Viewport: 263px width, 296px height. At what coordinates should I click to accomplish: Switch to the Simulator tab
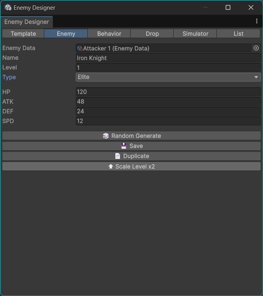coord(195,34)
